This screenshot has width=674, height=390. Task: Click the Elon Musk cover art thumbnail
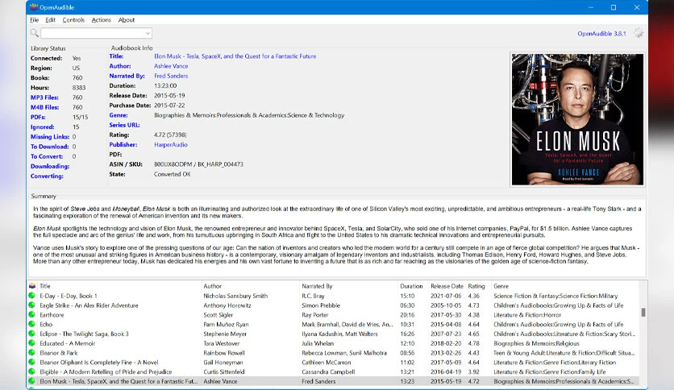[577, 119]
